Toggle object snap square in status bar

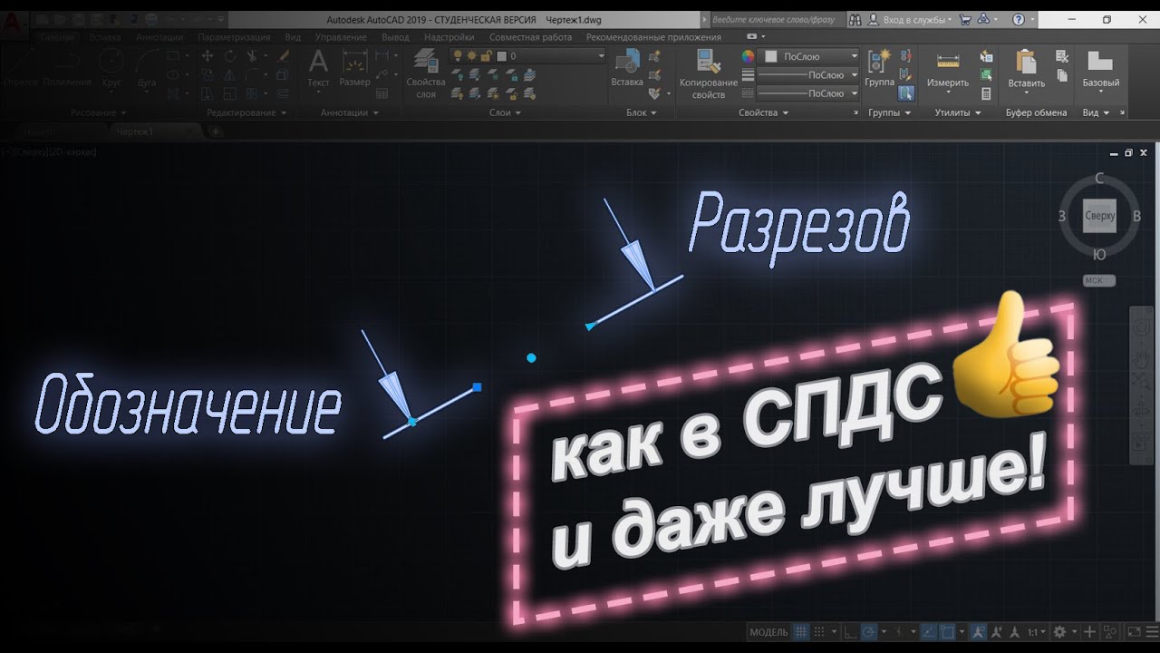[x=947, y=631]
